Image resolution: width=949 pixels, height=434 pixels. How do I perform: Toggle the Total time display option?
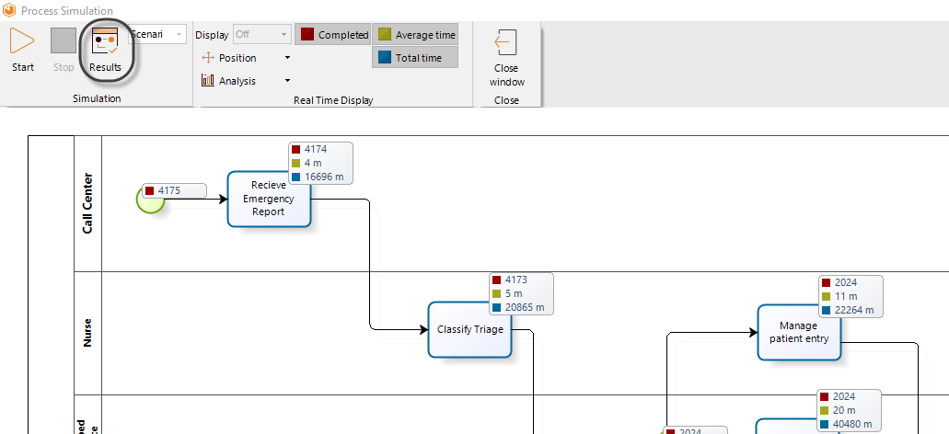pos(415,58)
